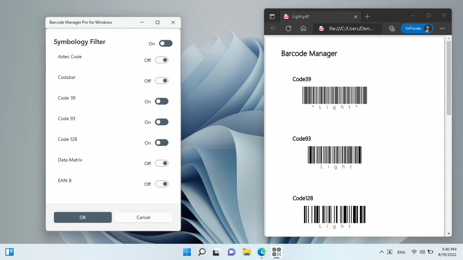Click the Edge Home icon
463x260 pixels.
coord(303,28)
